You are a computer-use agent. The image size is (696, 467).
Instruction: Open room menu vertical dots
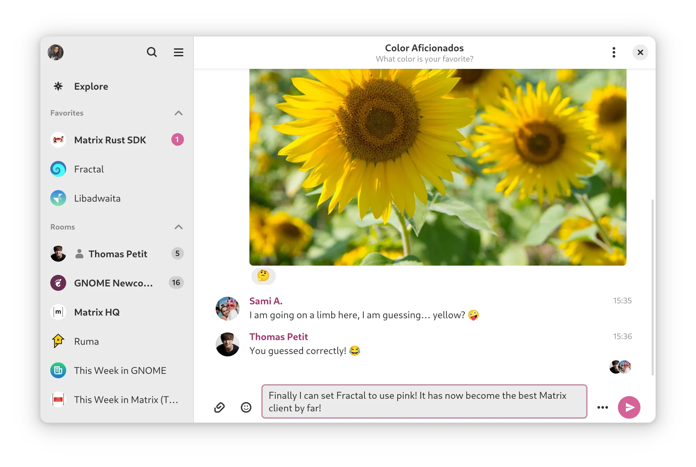pyautogui.click(x=614, y=52)
